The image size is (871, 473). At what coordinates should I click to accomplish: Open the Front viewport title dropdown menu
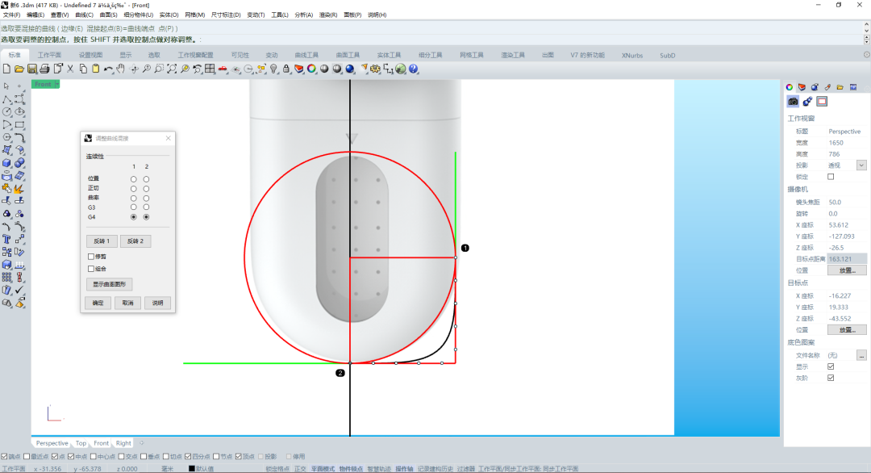pyautogui.click(x=55, y=84)
